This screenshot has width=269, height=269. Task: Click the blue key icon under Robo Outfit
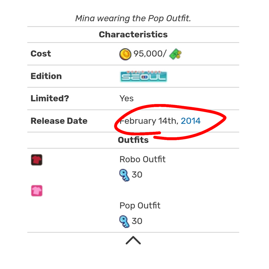click(124, 175)
